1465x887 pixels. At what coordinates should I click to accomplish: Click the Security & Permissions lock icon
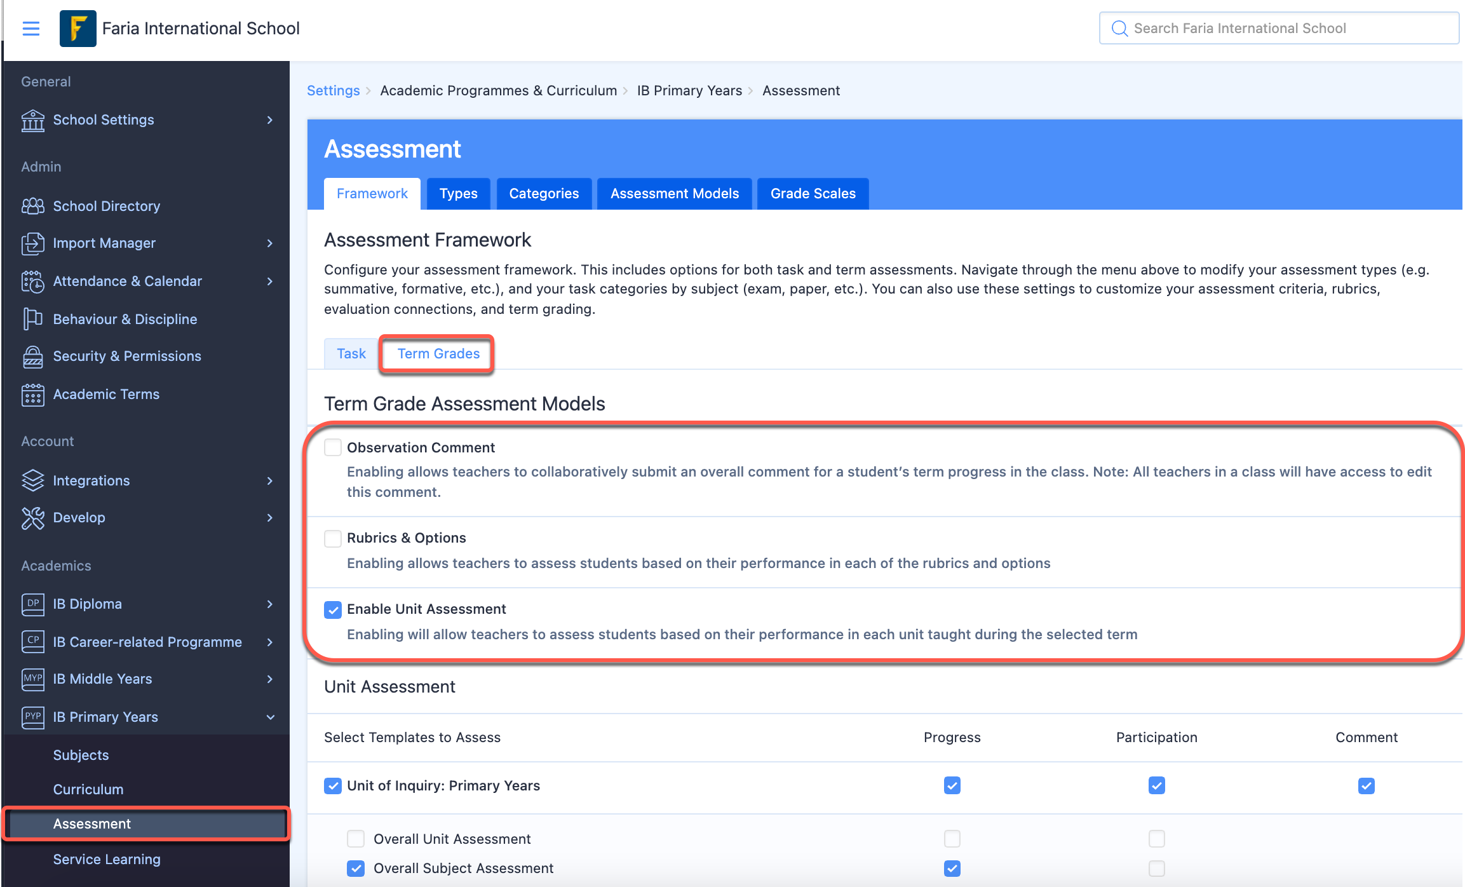(33, 356)
